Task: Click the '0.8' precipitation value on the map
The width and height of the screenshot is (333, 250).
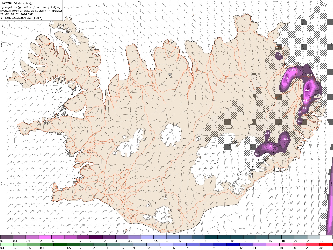Action: pos(293,70)
